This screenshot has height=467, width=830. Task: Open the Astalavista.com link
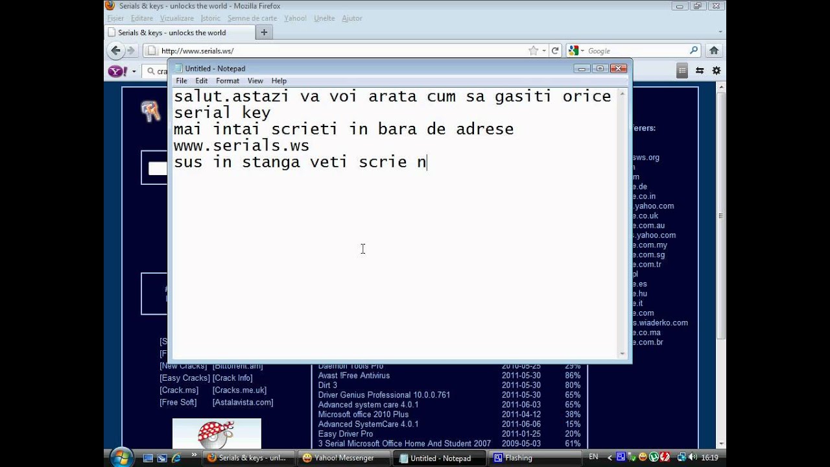click(x=243, y=403)
